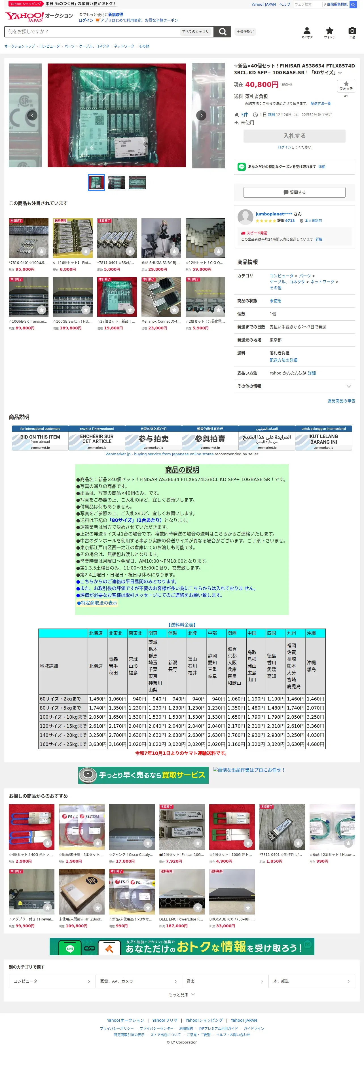Click the magnifier search button

click(x=222, y=32)
